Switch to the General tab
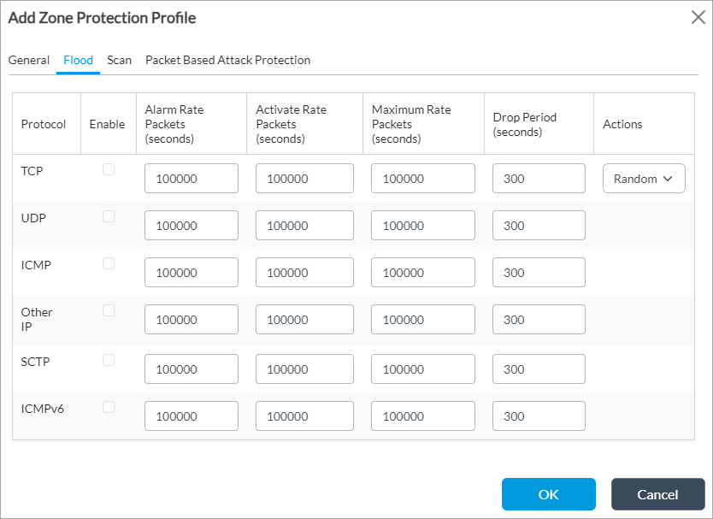 29,60
